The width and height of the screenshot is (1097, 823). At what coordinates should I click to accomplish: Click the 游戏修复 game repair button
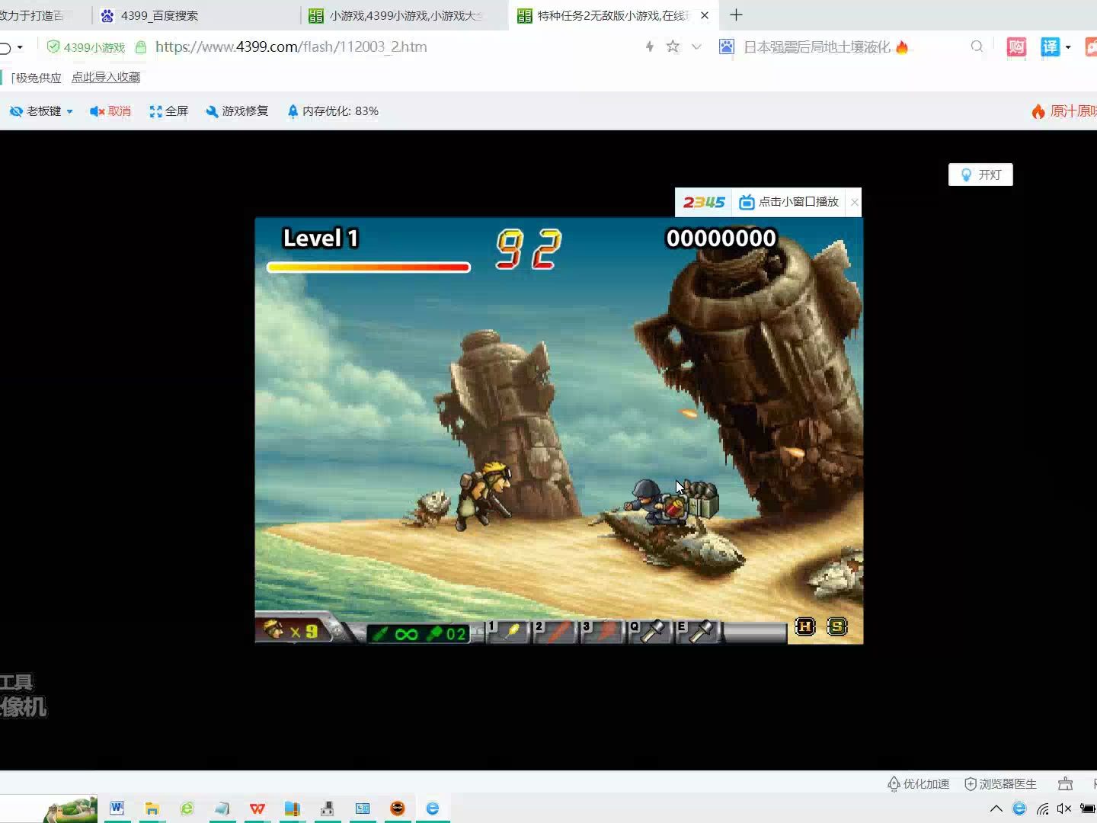237,111
